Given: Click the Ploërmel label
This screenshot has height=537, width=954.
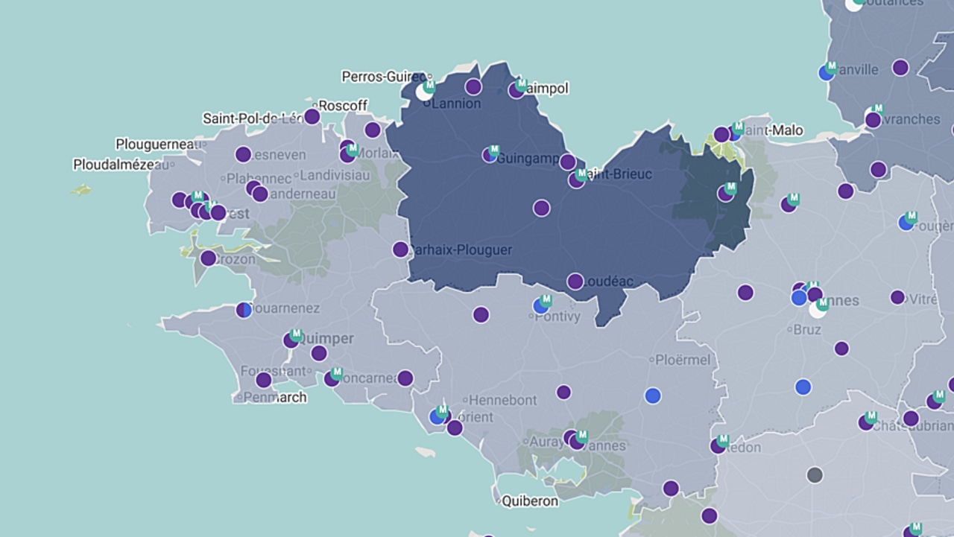Looking at the screenshot, I should click(x=683, y=360).
